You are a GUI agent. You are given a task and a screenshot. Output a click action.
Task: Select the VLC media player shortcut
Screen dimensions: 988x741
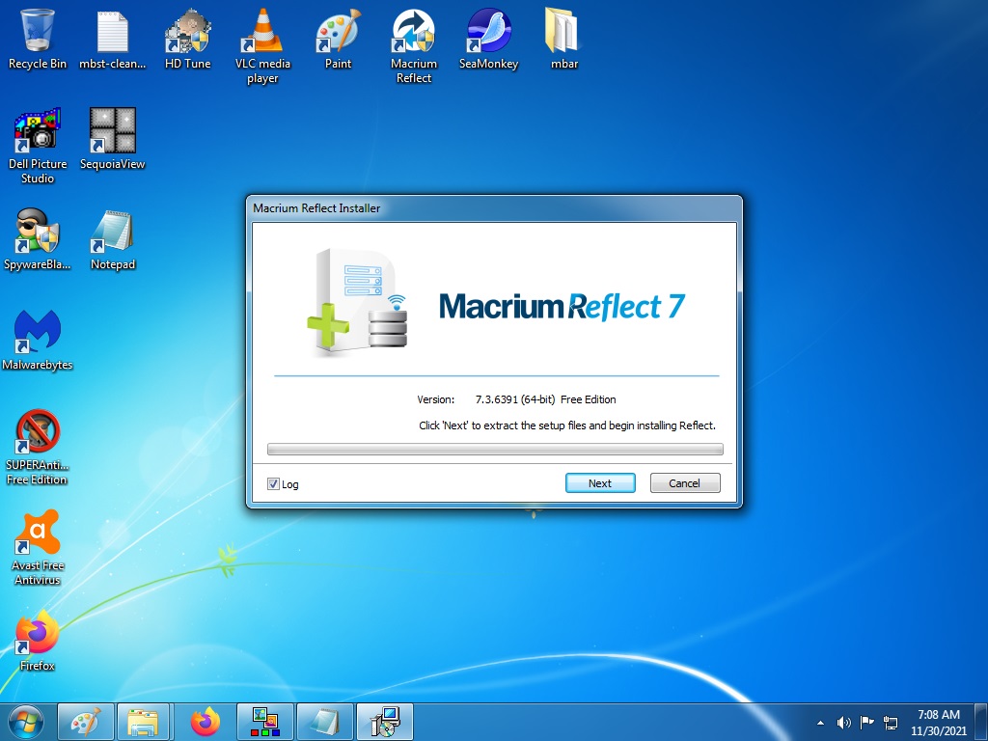(262, 46)
